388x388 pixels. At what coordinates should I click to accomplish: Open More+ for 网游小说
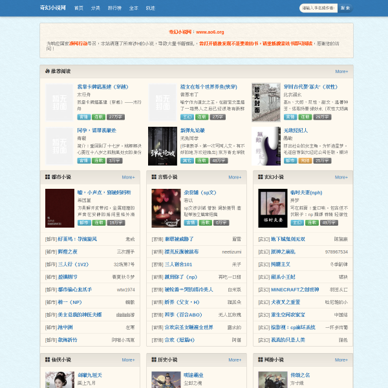341,360
